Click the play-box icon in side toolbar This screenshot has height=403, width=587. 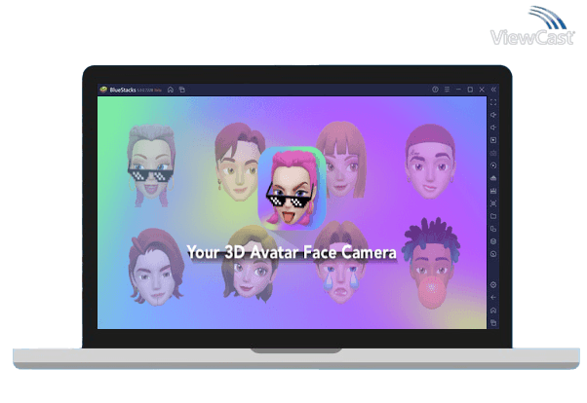pos(493,140)
